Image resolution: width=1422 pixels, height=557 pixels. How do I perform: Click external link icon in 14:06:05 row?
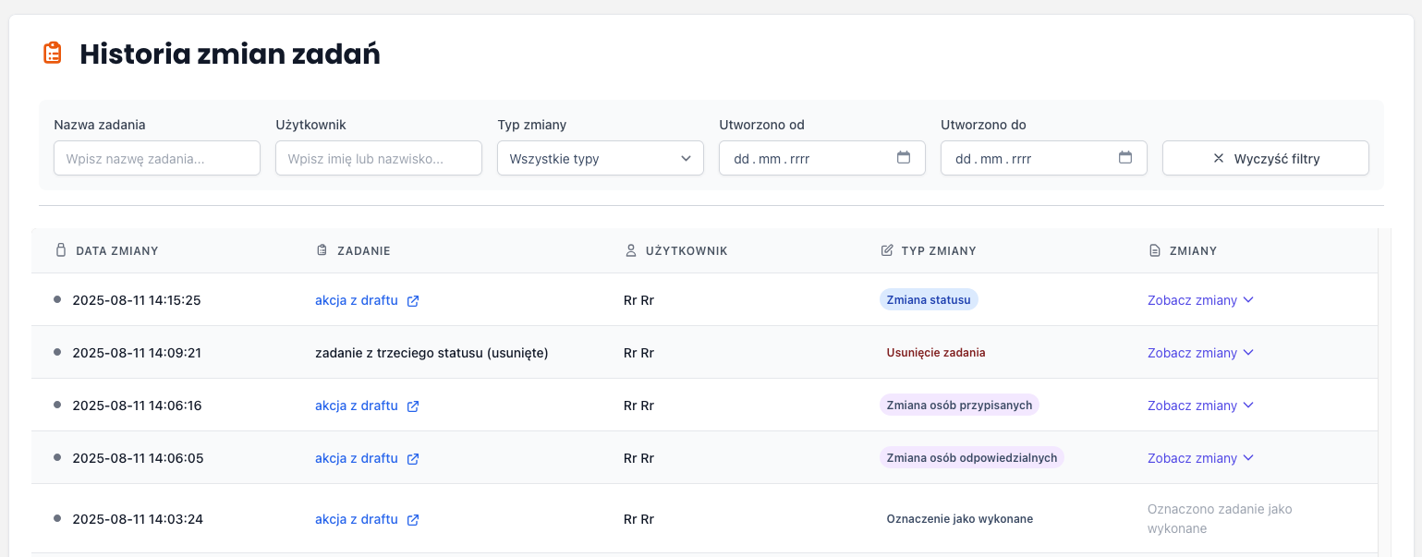[x=413, y=459]
